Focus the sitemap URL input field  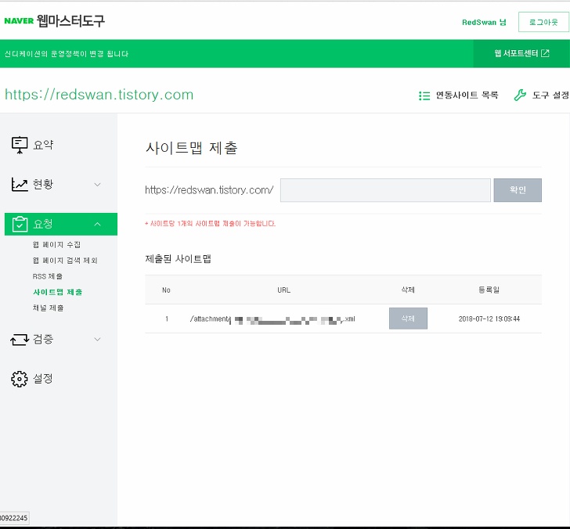pyautogui.click(x=385, y=190)
